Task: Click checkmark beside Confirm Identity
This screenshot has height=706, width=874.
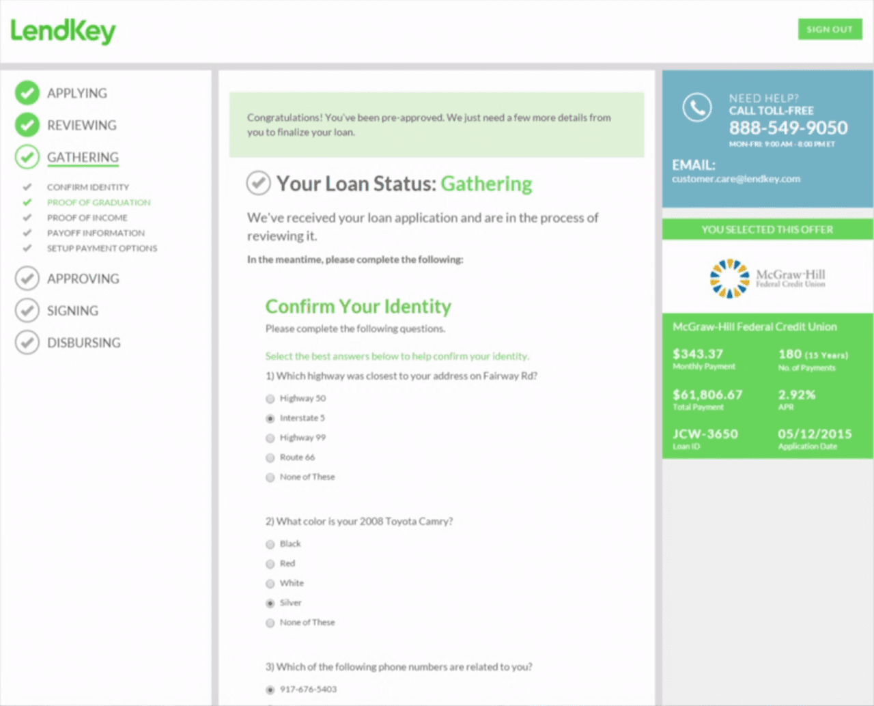Action: click(x=27, y=186)
